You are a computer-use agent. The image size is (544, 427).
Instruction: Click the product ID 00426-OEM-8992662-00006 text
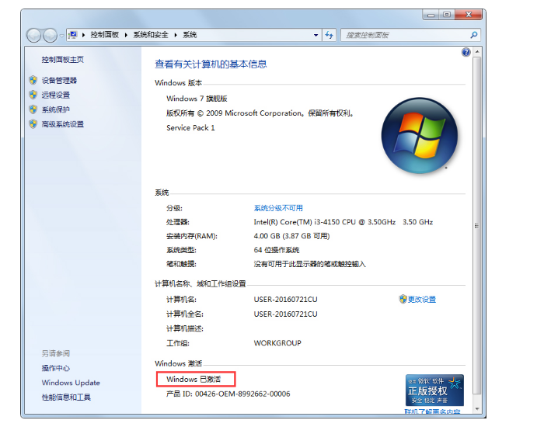[242, 394]
